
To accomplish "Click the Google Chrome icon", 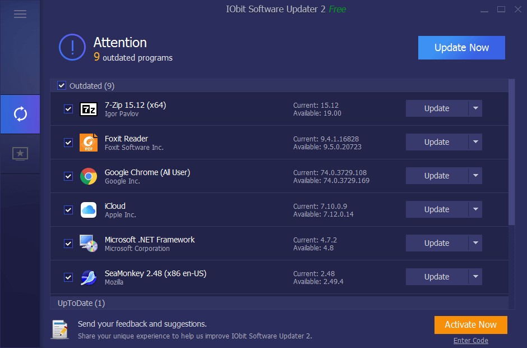I will point(89,176).
